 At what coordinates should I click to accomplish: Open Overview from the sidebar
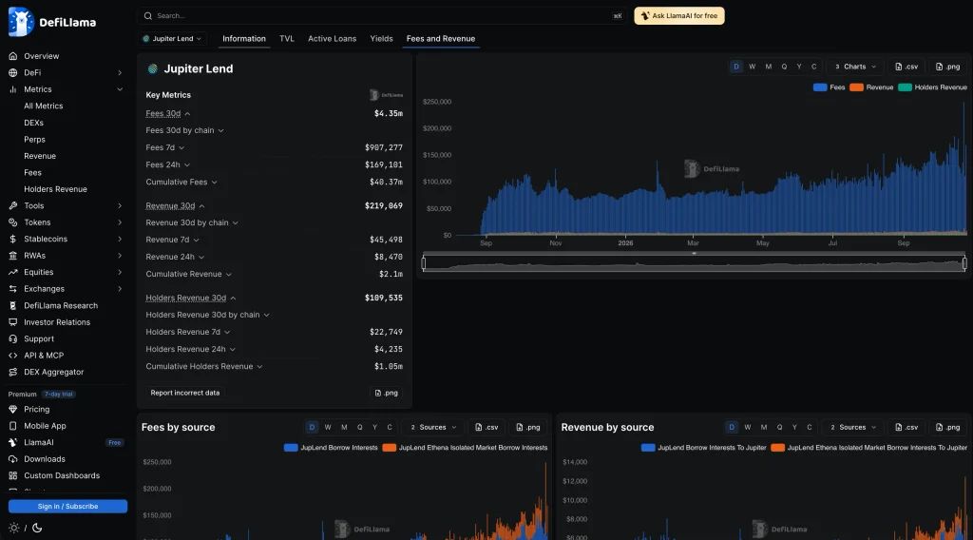[x=42, y=56]
